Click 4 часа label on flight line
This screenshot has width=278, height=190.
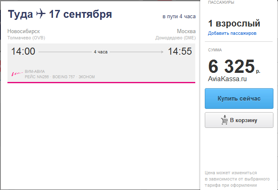coord(101,52)
